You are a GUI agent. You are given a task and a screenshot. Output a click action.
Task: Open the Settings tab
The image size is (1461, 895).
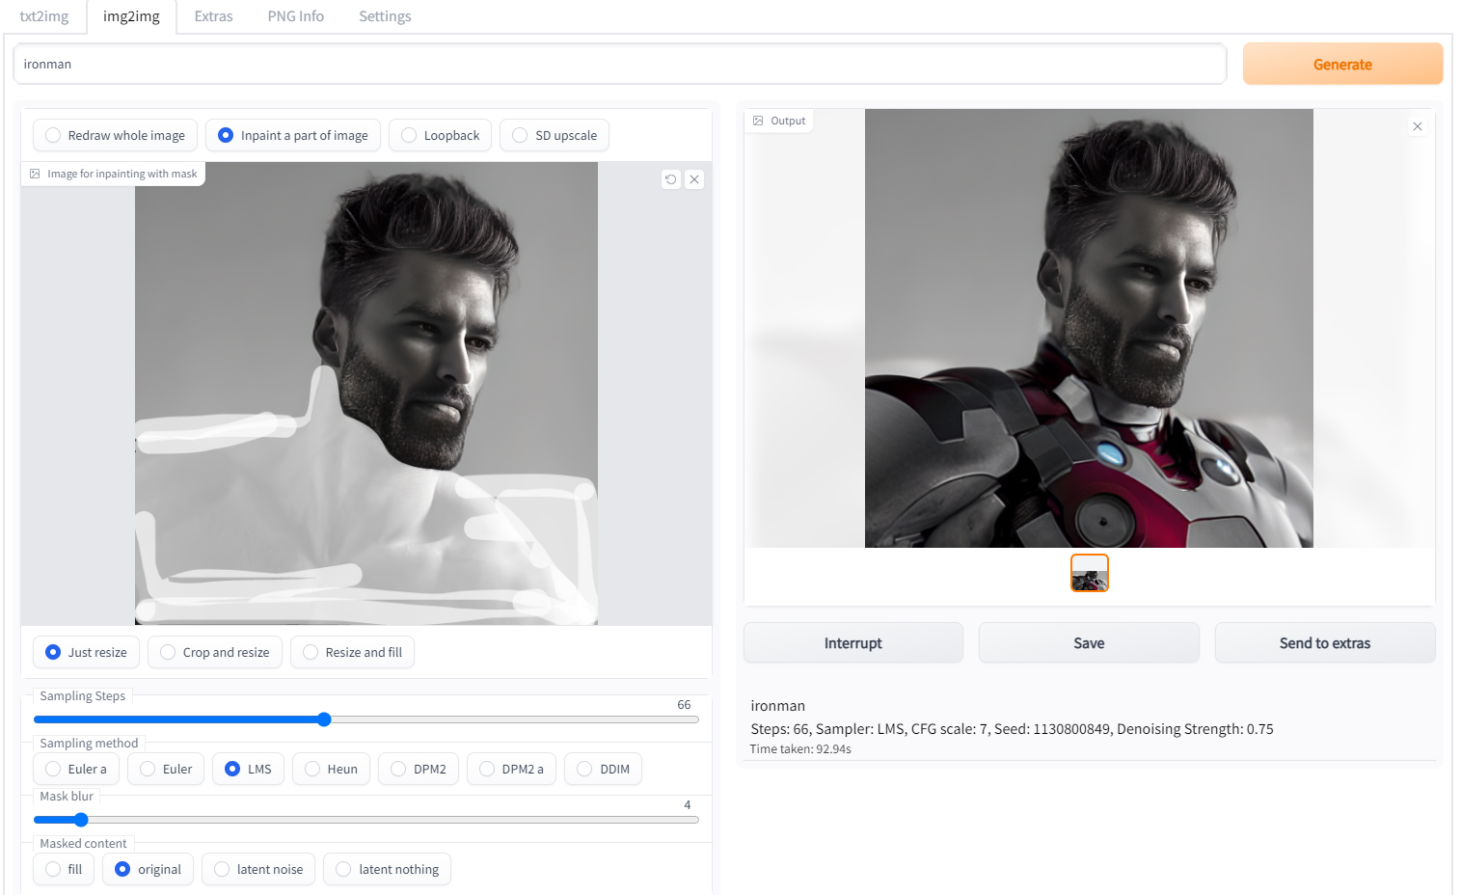click(x=385, y=16)
